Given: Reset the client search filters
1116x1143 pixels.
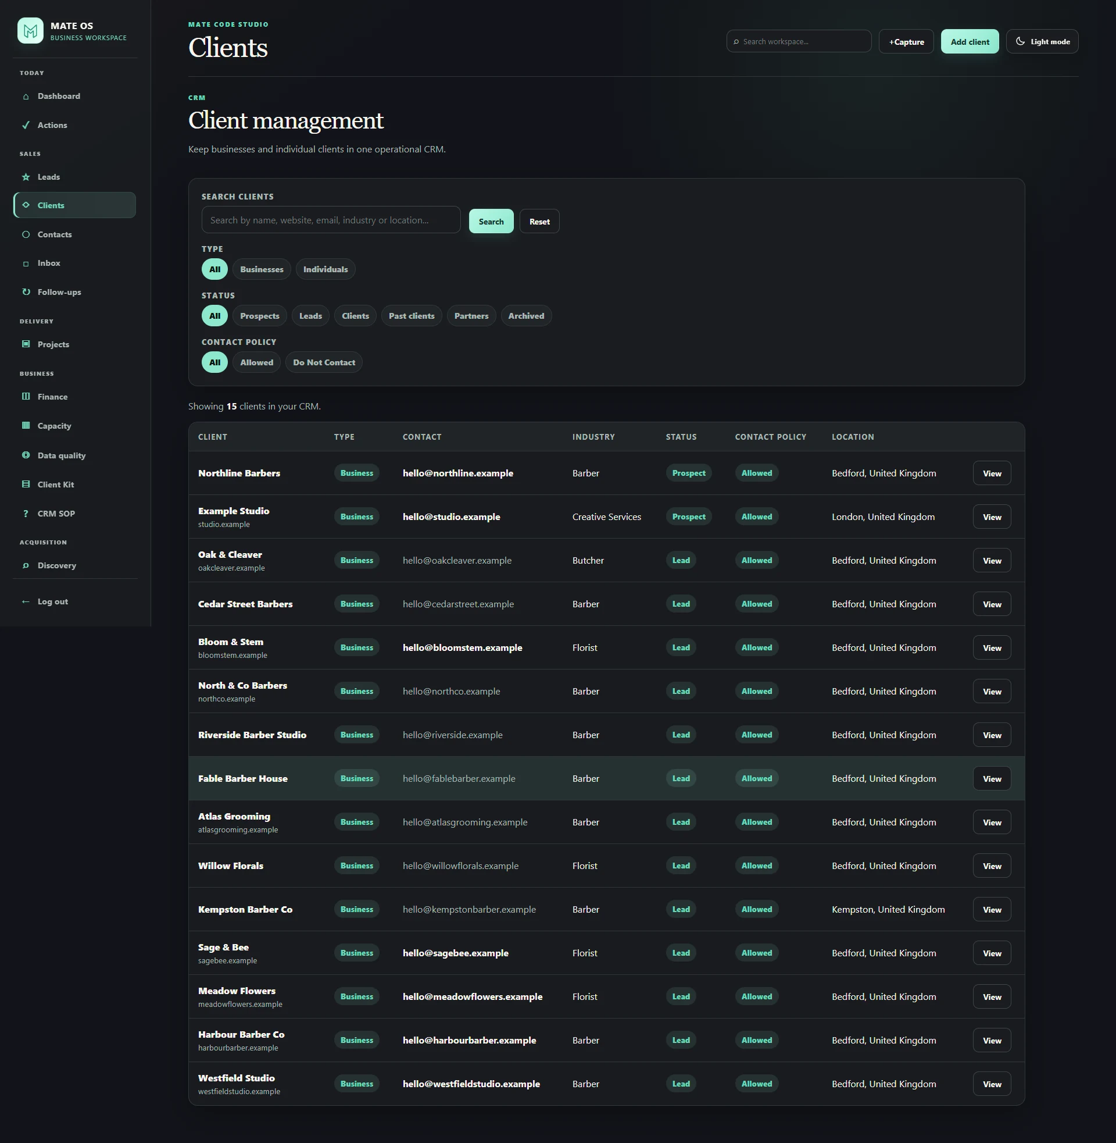Looking at the screenshot, I should [539, 221].
